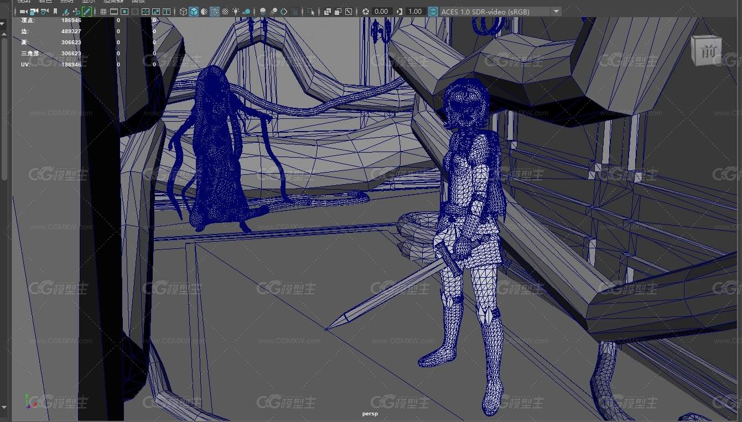Screen dimensions: 742x422
Task: Click the Screen Space Ambient Occlusion icon
Action: click(263, 11)
